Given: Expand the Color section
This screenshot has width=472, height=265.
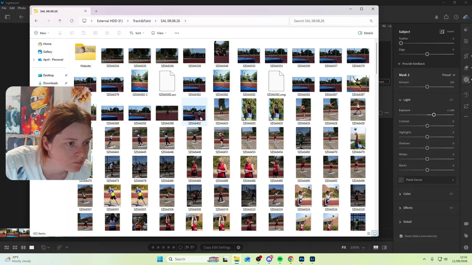Looking at the screenshot, I should click(x=400, y=194).
